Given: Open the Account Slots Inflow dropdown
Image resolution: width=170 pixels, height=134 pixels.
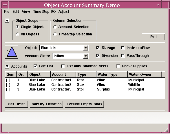Looking at the screenshot, I should 70,56.
